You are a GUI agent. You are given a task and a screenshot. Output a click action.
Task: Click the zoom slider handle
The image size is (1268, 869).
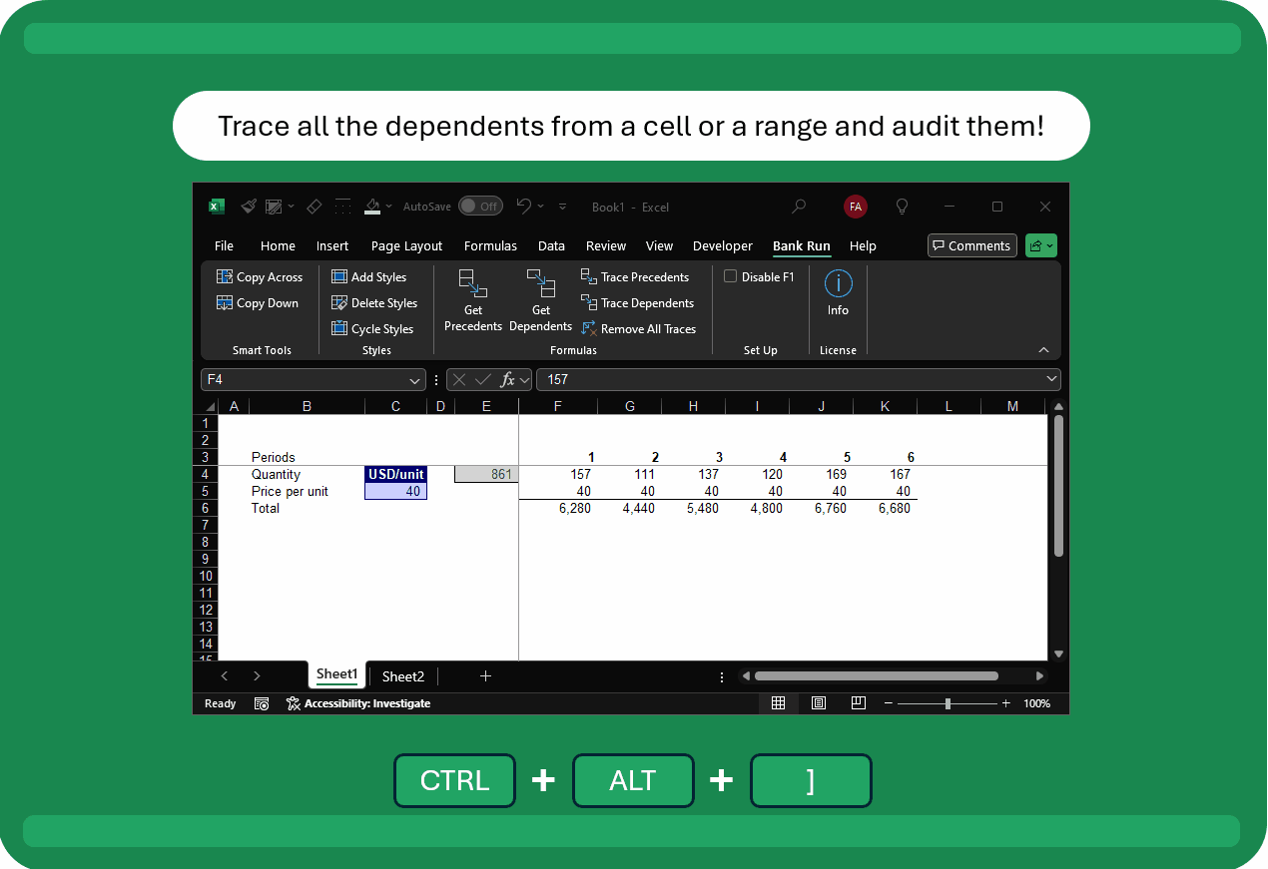point(948,703)
